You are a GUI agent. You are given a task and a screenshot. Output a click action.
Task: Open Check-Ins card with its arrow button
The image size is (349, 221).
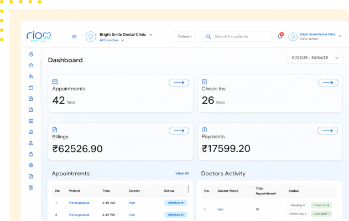328,83
